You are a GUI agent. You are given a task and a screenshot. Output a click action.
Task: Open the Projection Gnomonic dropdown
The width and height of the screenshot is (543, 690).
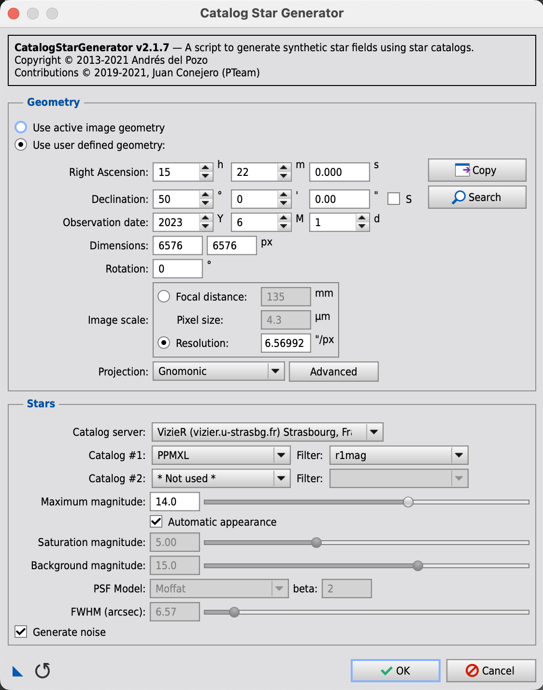(219, 371)
